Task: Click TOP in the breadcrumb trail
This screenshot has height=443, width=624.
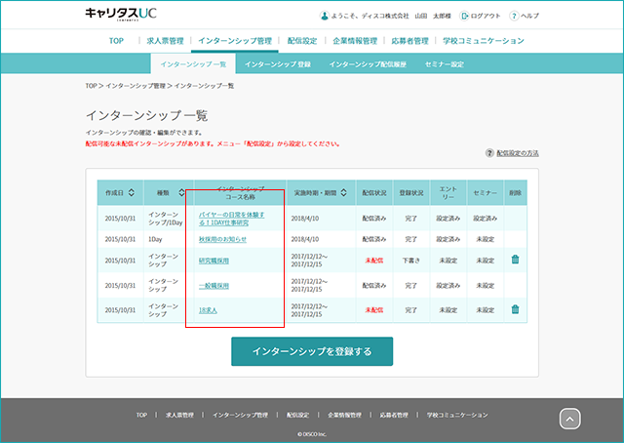Action: click(91, 86)
